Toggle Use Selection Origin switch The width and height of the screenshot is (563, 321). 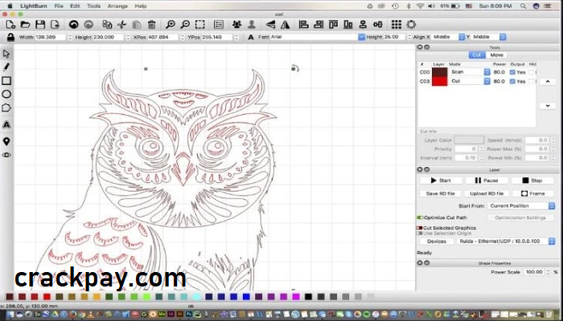(x=419, y=234)
